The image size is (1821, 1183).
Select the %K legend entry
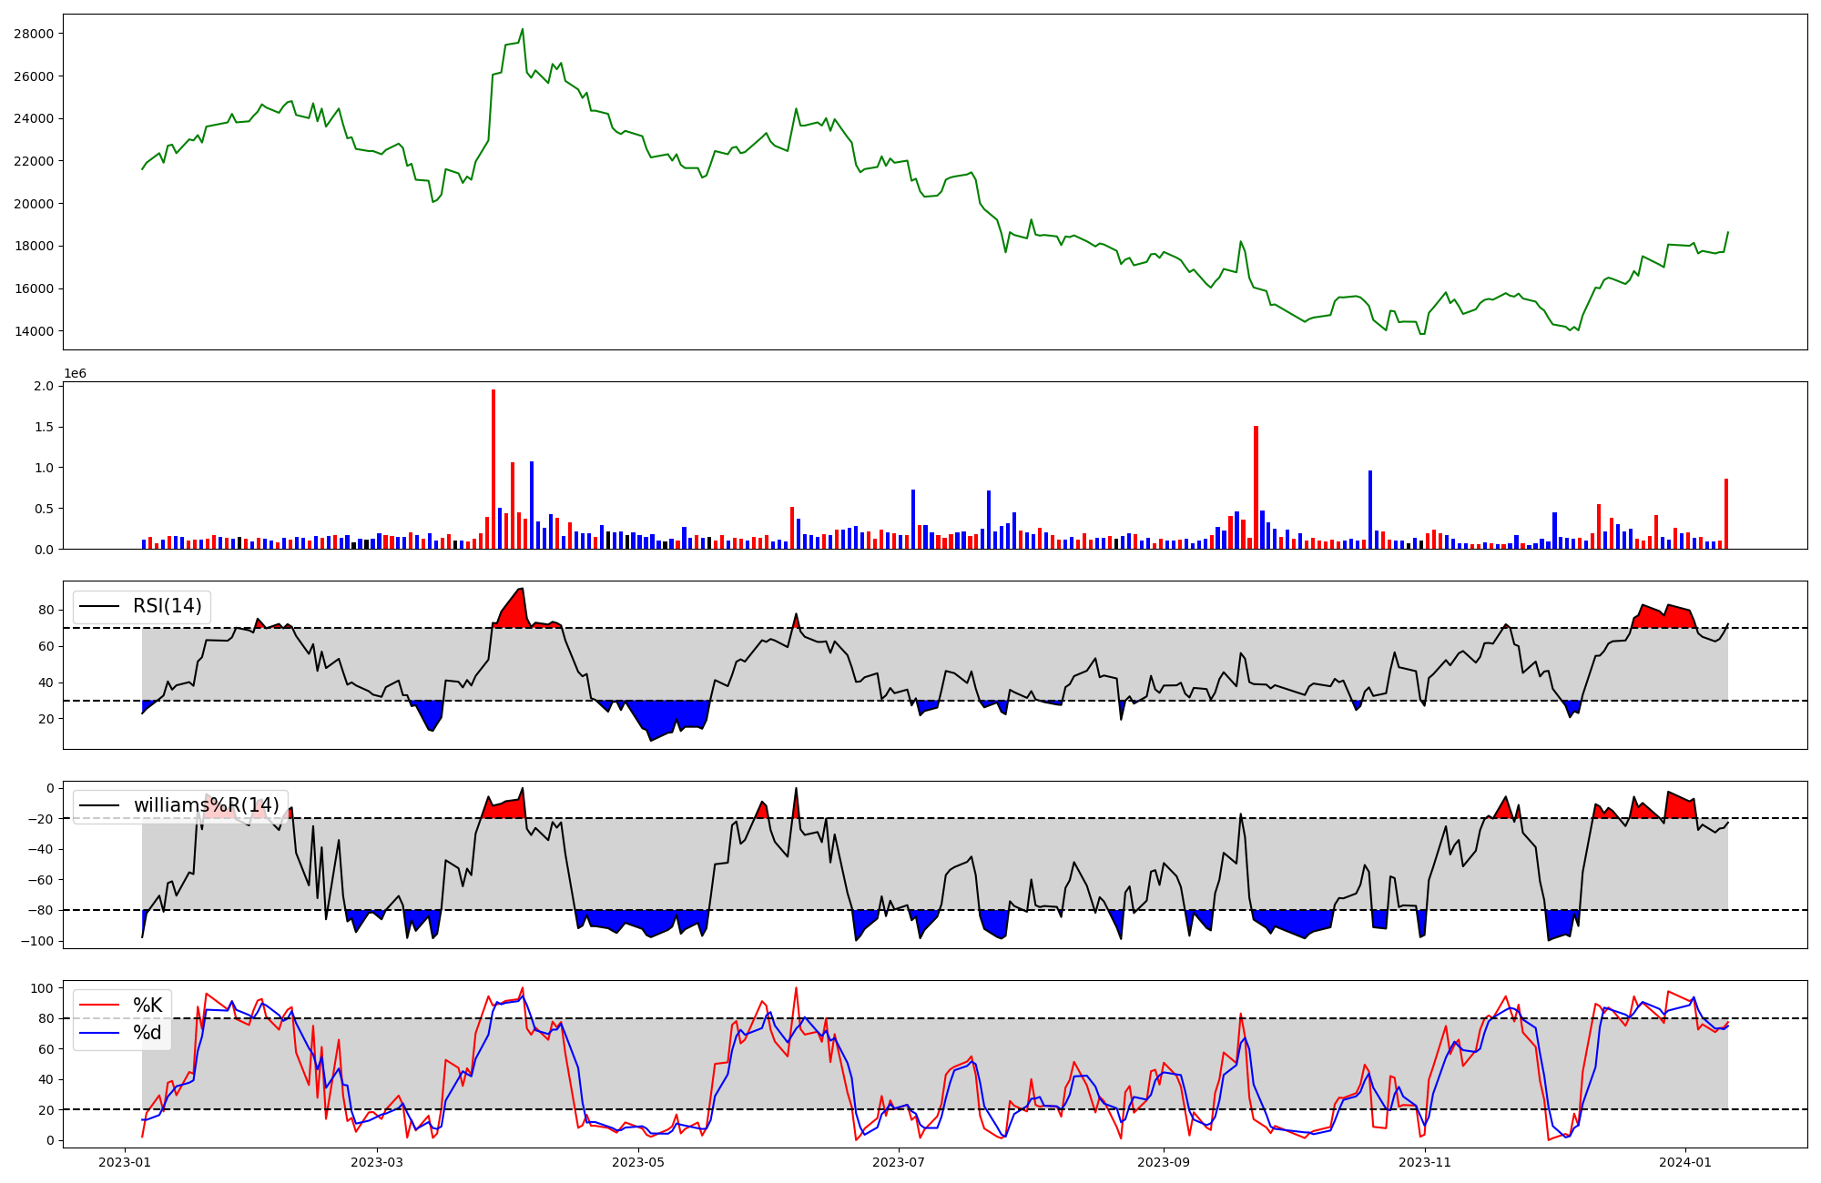click(122, 1005)
